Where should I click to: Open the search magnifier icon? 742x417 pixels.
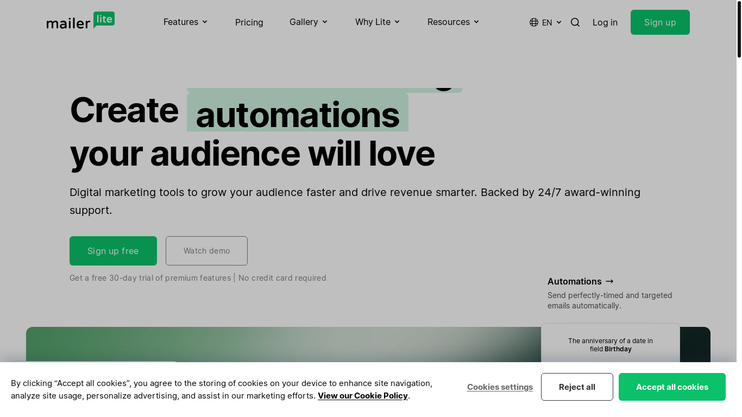click(575, 22)
